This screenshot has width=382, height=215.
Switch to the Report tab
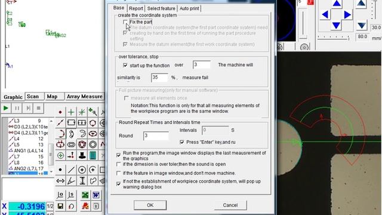coord(135,8)
